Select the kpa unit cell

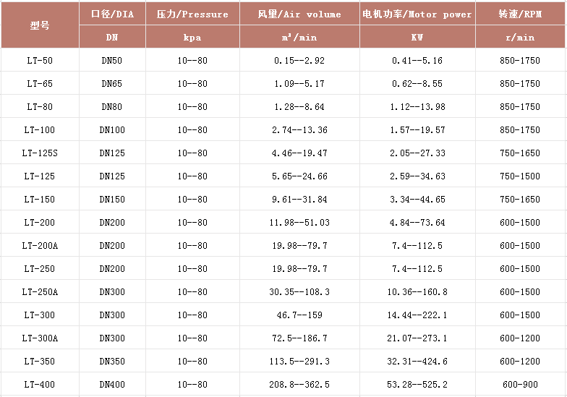[192, 37]
